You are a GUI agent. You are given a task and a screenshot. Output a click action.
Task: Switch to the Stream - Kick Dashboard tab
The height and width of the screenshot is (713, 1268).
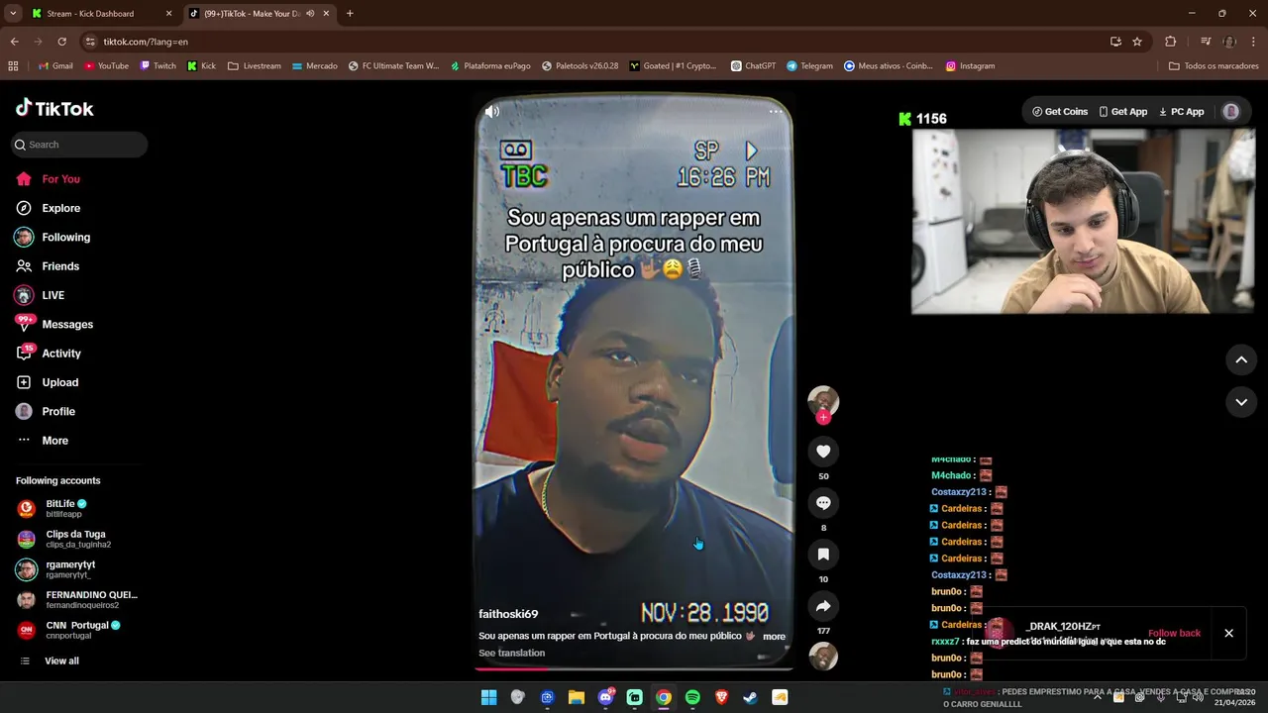[x=99, y=14]
